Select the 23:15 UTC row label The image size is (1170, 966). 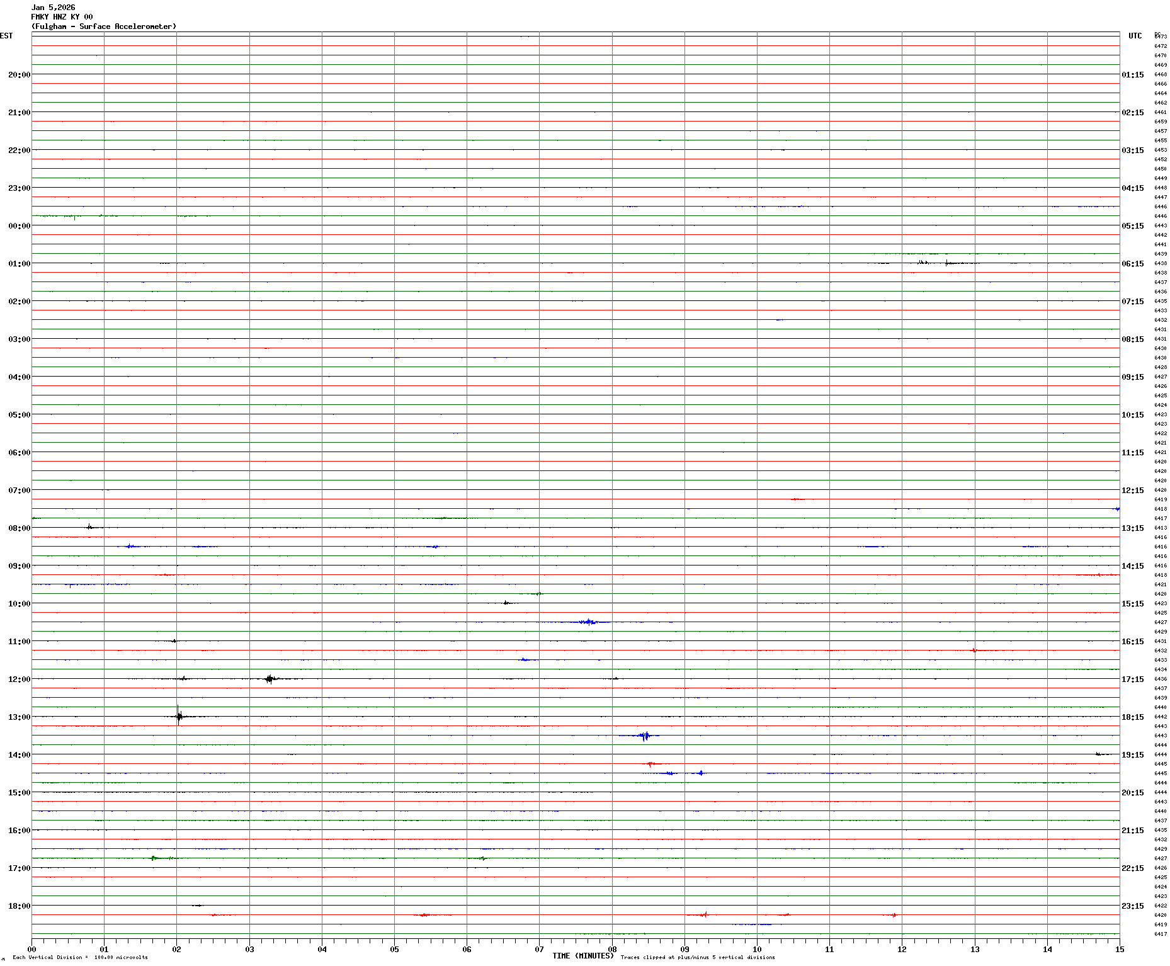click(1132, 906)
